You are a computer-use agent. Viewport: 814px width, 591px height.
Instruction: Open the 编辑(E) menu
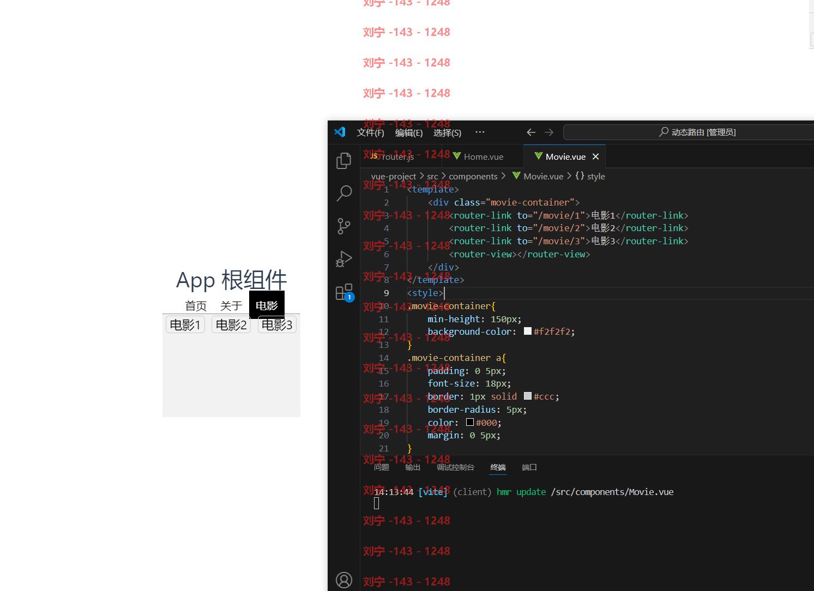pos(409,132)
